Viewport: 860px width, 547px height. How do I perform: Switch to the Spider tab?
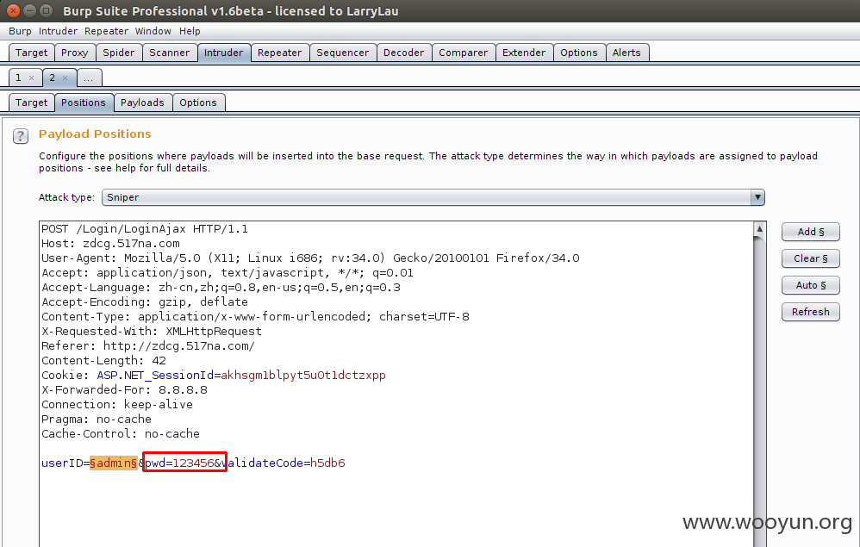118,53
